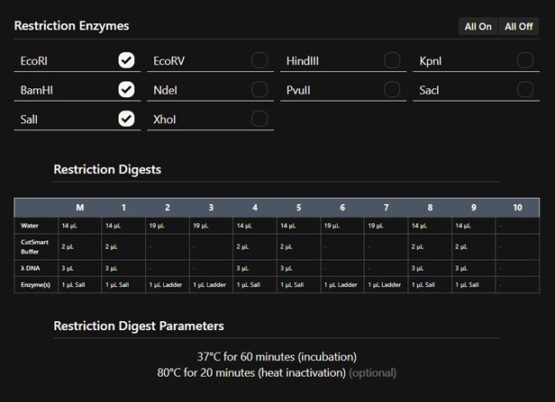Disable the BamHI enzyme checkbox
Viewport: 555px width, 402px height.
(126, 90)
